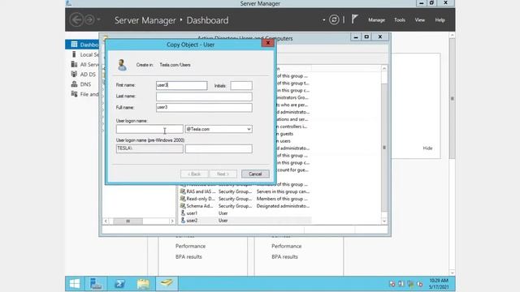This screenshot has height=292, width=520.
Task: Click the AD DS sidebar icon
Action: pos(74,74)
